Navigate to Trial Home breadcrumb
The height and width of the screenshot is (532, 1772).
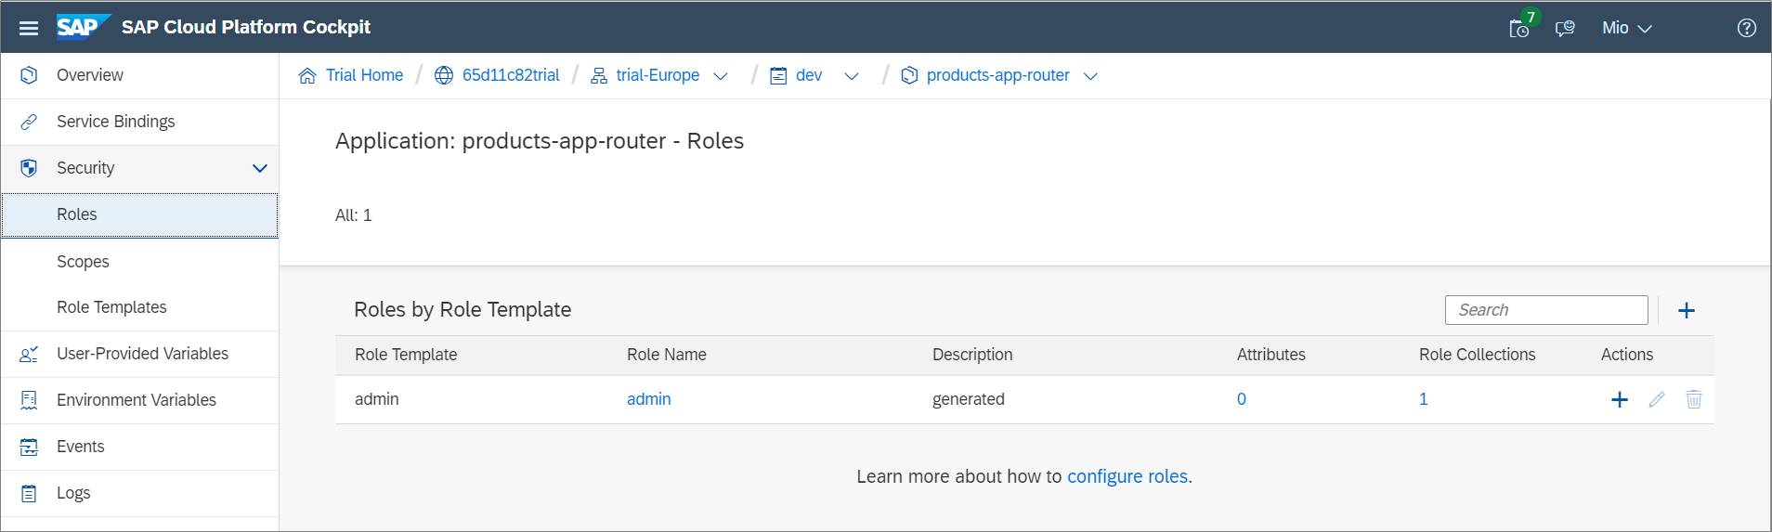tap(363, 75)
